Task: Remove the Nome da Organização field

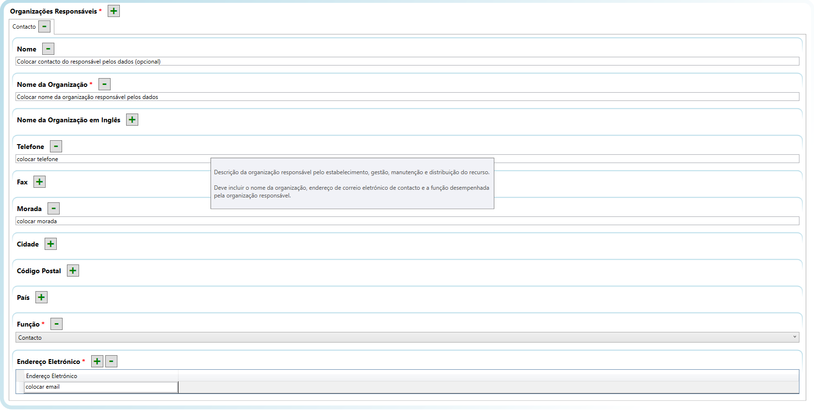Action: 104,84
